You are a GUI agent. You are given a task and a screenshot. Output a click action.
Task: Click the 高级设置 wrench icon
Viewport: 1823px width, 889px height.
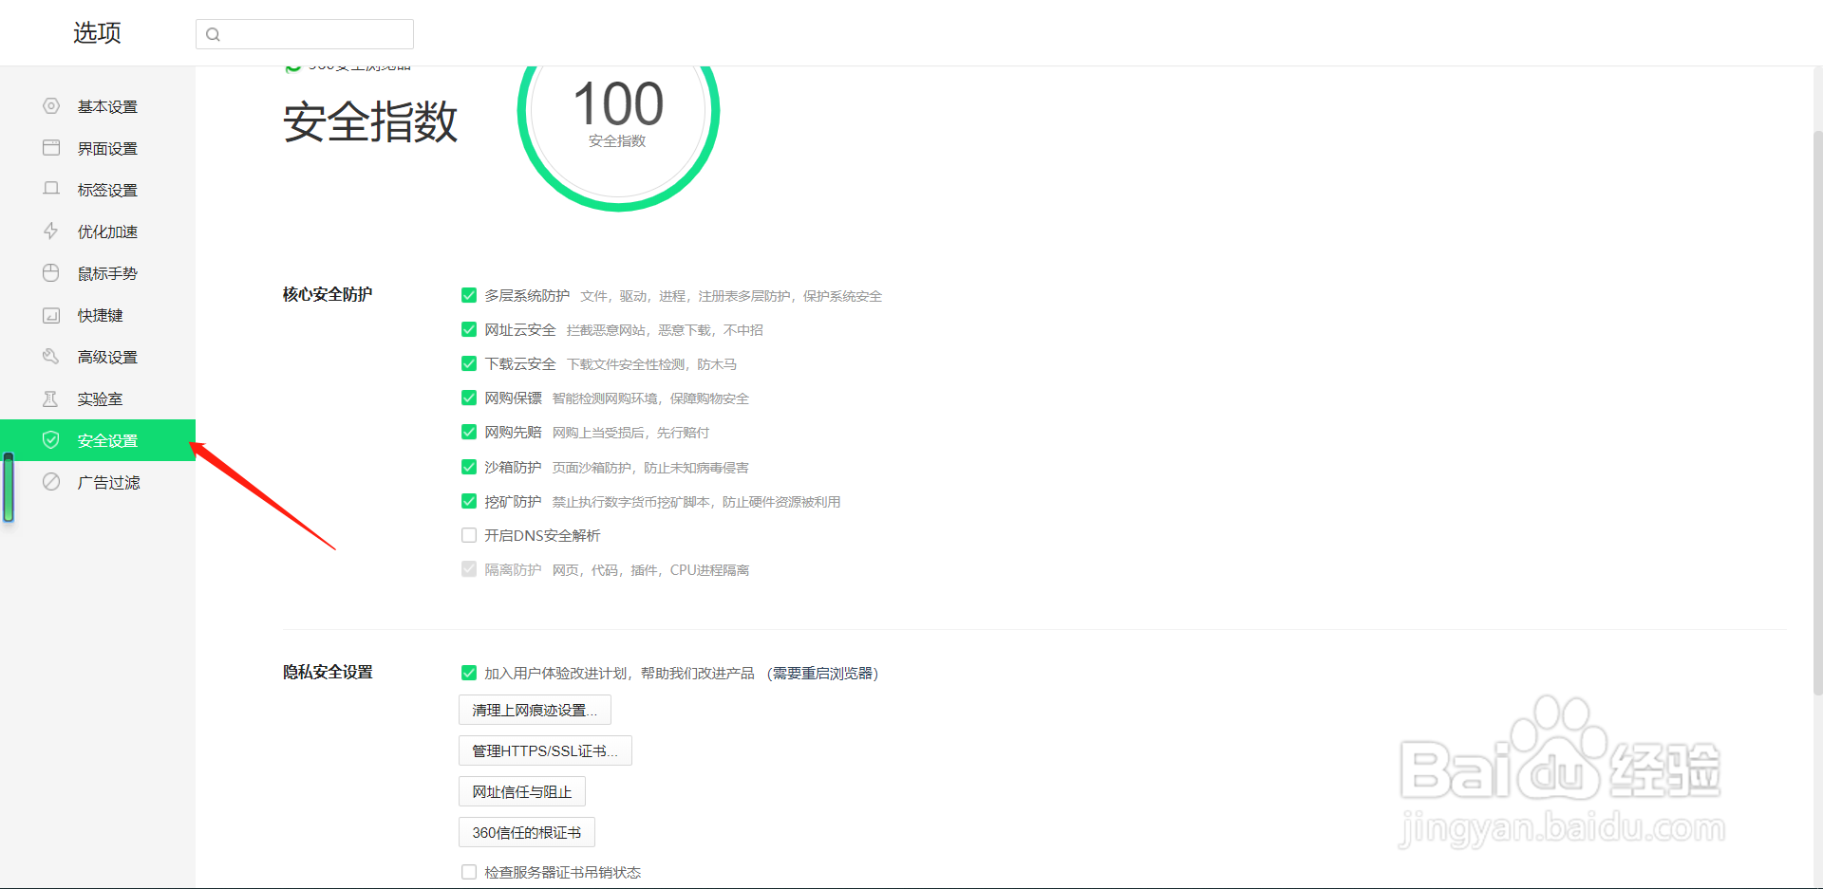(51, 357)
